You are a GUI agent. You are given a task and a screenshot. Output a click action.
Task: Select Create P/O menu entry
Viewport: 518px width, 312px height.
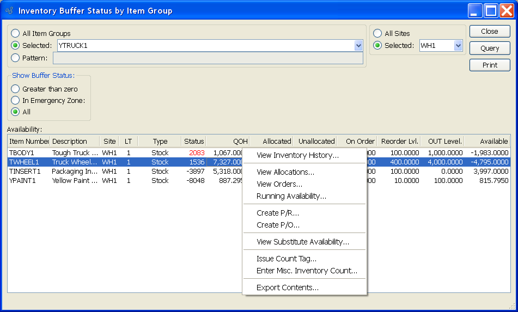[x=278, y=225]
